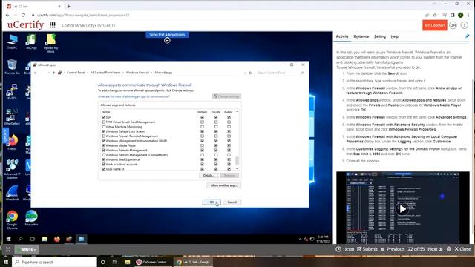The height and width of the screenshot is (267, 475).
Task: Click OK in the Allowed apps window
Action: coord(212,202)
